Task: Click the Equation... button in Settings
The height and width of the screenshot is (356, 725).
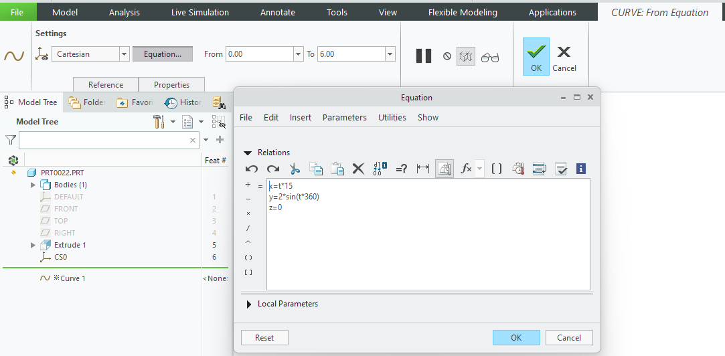Action: [162, 54]
